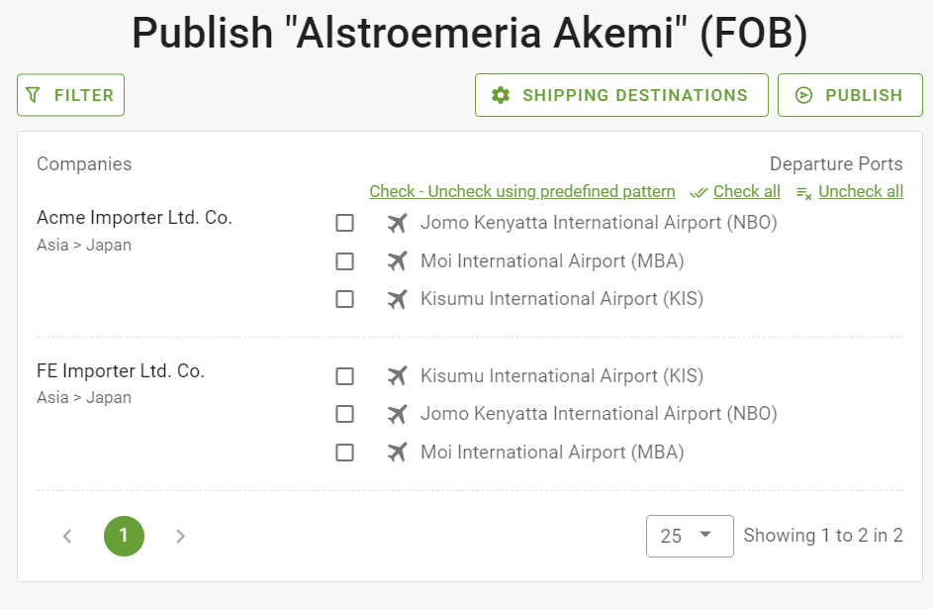
Task: Open the 25 rows-per-page dropdown
Action: [x=690, y=536]
